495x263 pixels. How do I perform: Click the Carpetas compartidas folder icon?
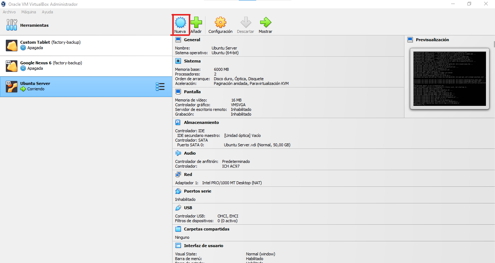(178, 229)
